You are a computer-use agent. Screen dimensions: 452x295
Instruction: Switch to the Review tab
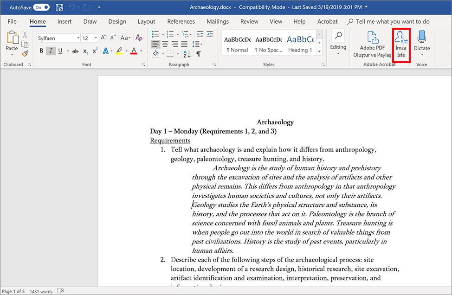(x=249, y=22)
